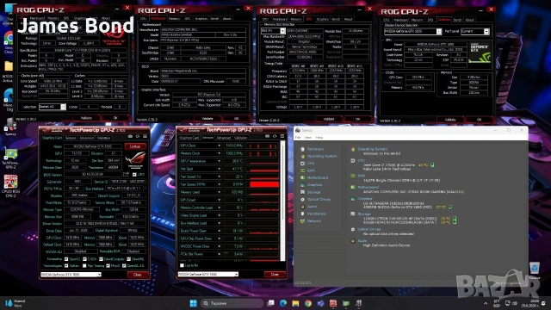Image resolution: width=551 pixels, height=310 pixels.
Task: Click Validate in CPU-Z Mainboard window
Action: (207, 119)
